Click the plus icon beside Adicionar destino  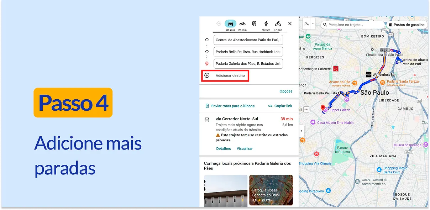click(x=207, y=75)
